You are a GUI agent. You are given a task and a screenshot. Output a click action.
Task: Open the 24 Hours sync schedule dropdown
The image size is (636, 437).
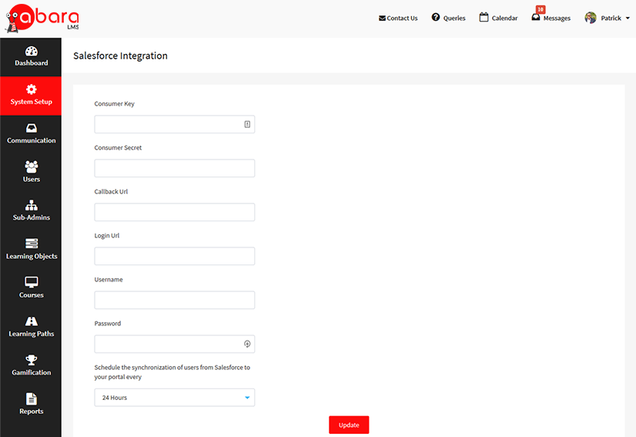click(175, 398)
